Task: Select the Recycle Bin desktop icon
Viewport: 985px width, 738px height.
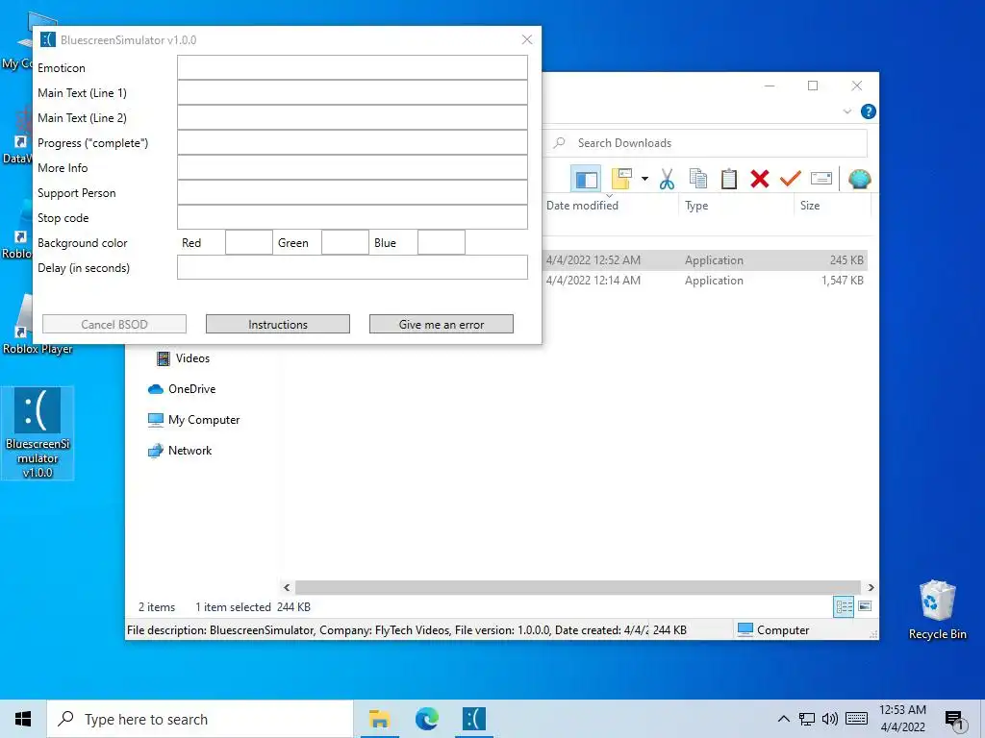Action: [937, 610]
